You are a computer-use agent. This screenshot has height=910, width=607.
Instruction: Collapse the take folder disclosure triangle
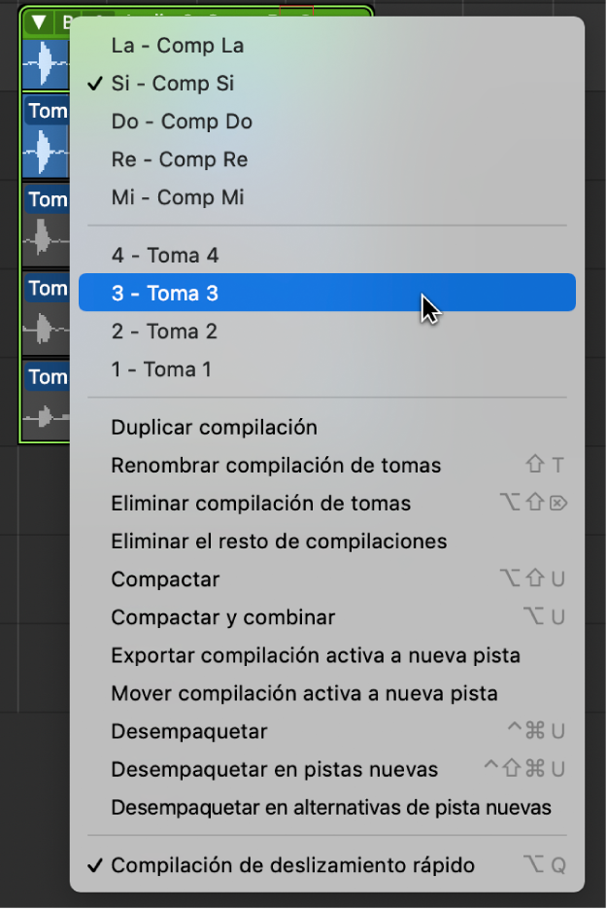coord(39,22)
